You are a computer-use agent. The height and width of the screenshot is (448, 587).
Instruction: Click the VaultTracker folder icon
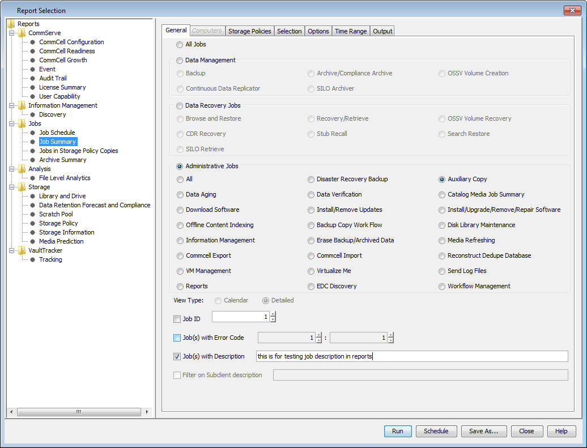22,250
